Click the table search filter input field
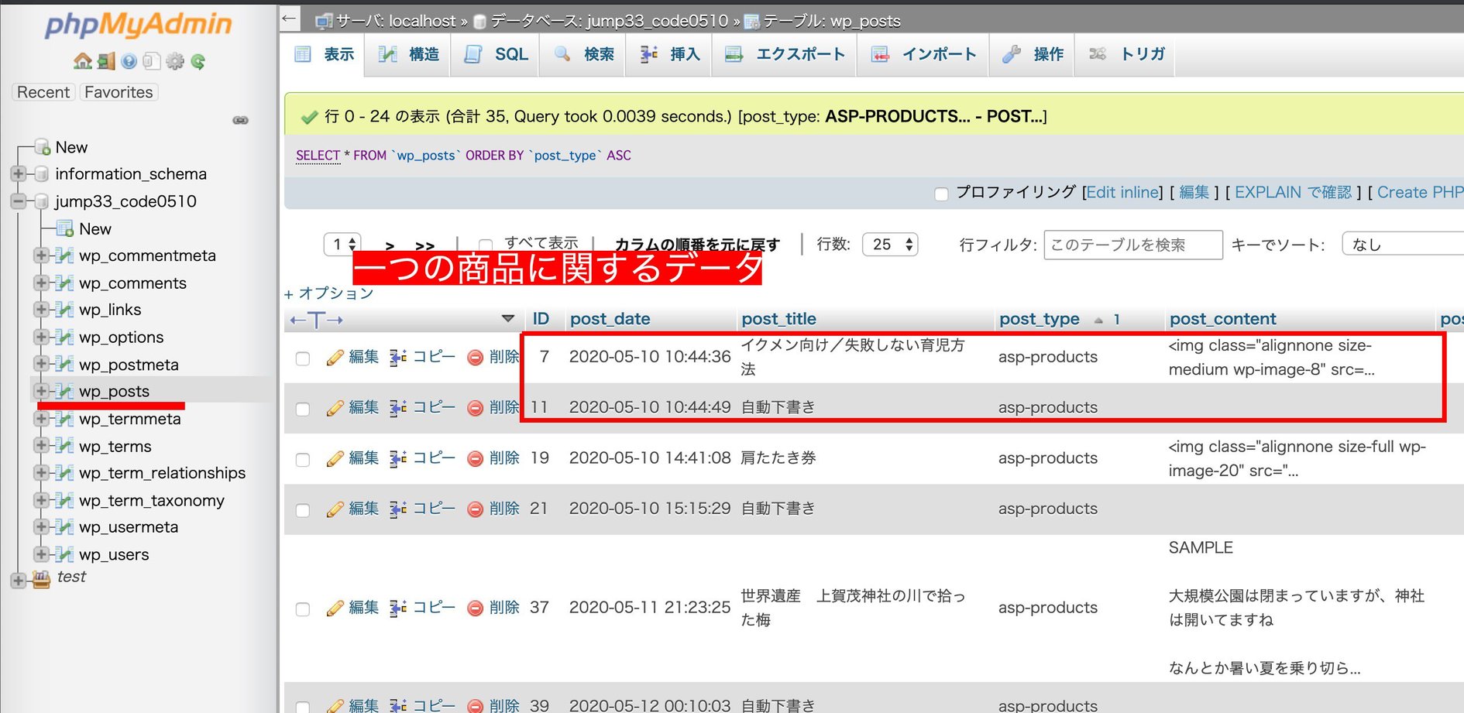 point(1132,245)
